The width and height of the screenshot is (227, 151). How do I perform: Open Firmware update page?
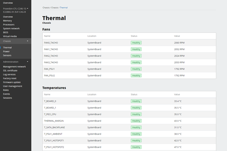click(x=12, y=82)
